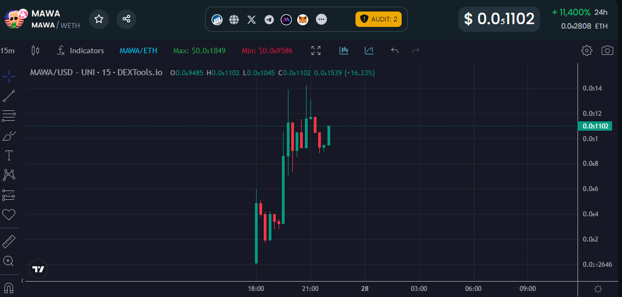Click the current price label 0.0₅1102
The width and height of the screenshot is (622, 297).
click(595, 126)
